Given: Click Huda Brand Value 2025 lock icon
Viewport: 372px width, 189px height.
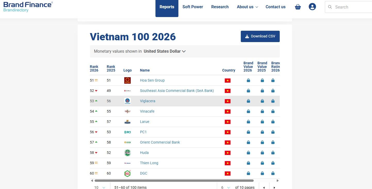Looking at the screenshot, I should [x=262, y=153].
